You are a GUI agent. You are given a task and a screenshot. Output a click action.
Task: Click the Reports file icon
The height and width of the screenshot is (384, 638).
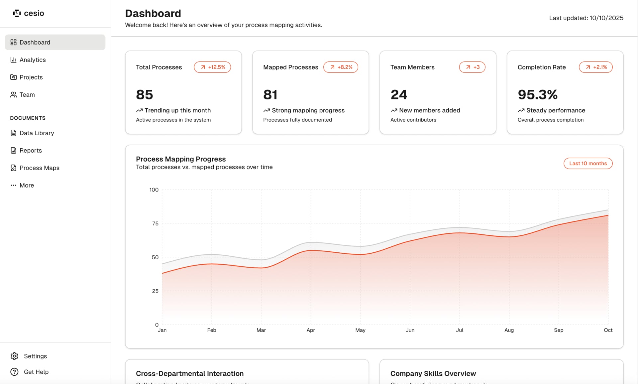[x=13, y=151]
